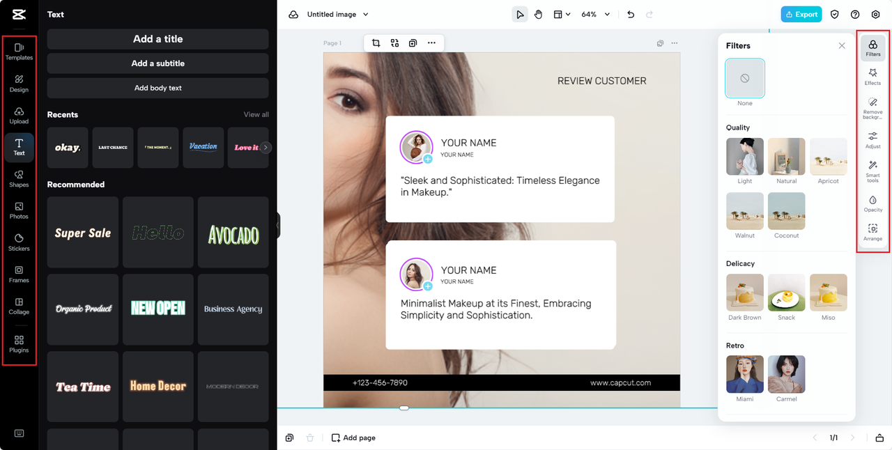Select the okay. recent text style
Image resolution: width=892 pixels, height=450 pixels.
pyautogui.click(x=68, y=148)
